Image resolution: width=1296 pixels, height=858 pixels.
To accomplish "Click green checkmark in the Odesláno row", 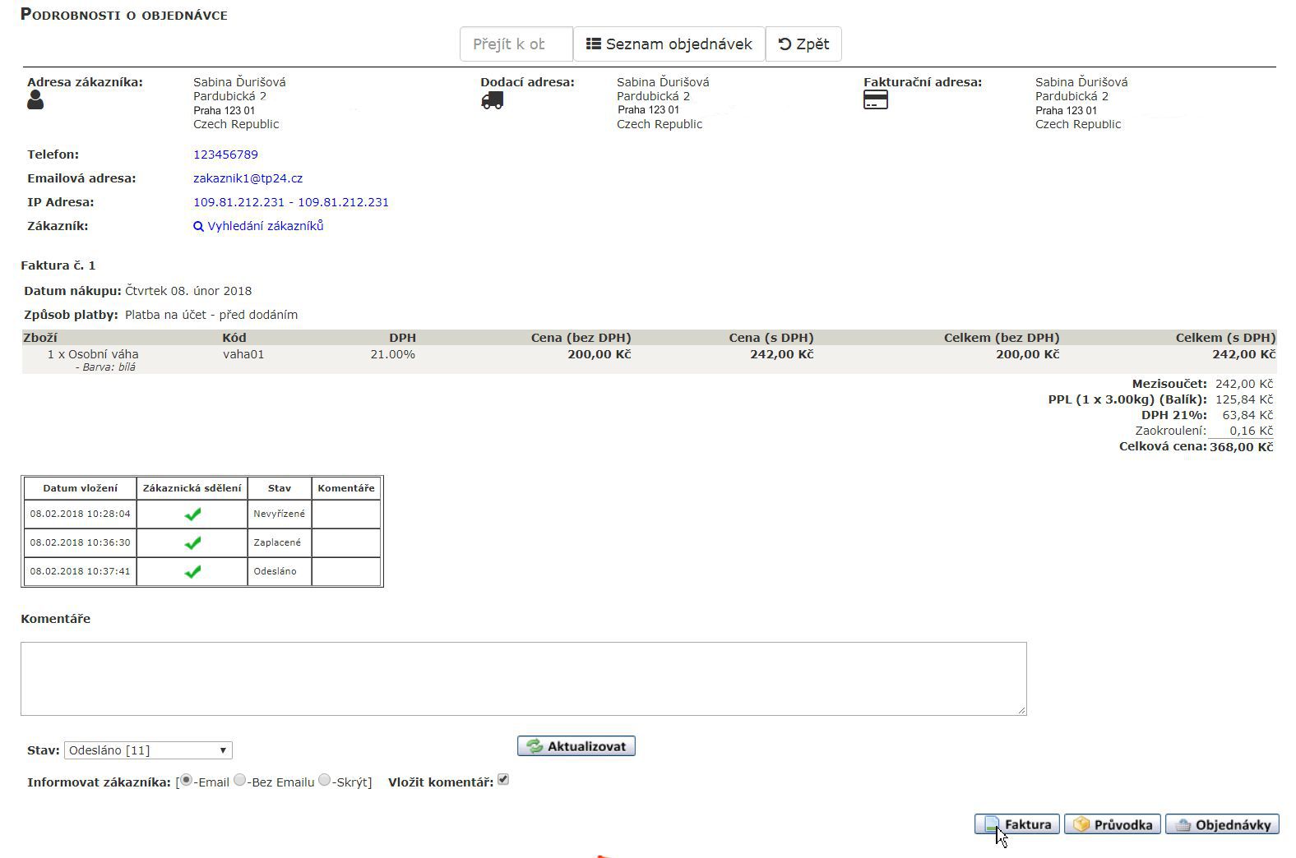I will pos(192,572).
